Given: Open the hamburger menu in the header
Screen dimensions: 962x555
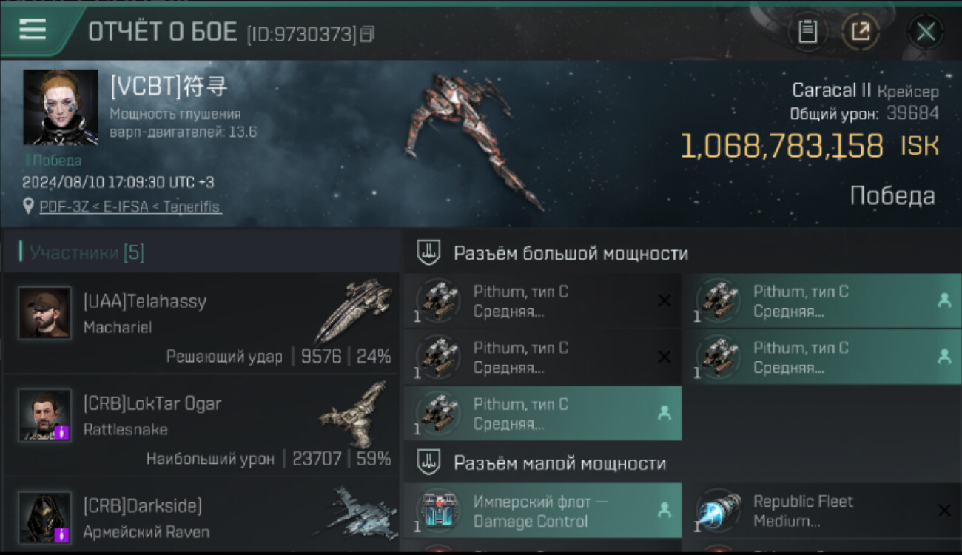Looking at the screenshot, I should click(x=33, y=30).
